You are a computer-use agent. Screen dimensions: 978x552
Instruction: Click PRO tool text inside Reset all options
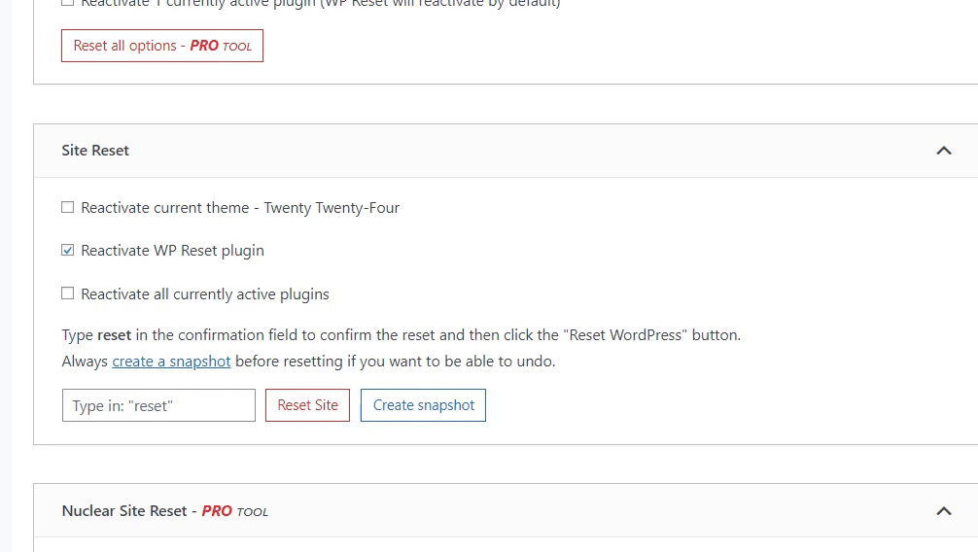pyautogui.click(x=221, y=46)
